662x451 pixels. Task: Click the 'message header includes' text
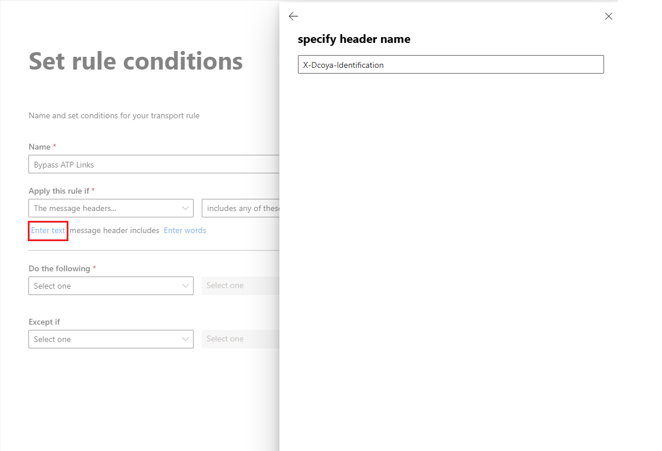[x=114, y=231]
